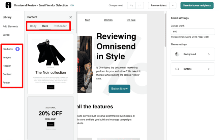Open the Preview & test dropdown arrow

pyautogui.click(x=173, y=5)
